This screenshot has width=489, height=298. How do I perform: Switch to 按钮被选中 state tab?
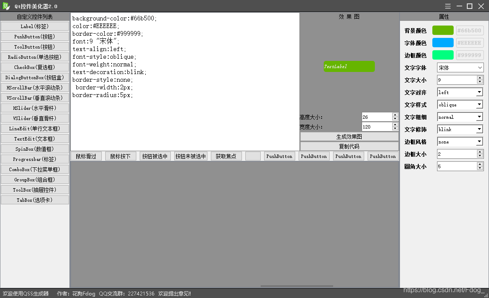click(155, 156)
